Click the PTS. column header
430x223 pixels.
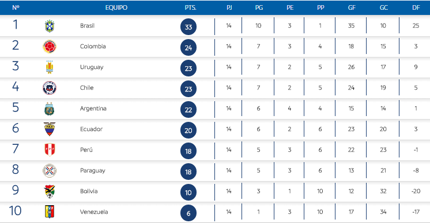(x=191, y=7)
